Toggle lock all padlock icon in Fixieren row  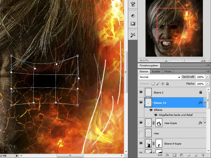coord(167,84)
